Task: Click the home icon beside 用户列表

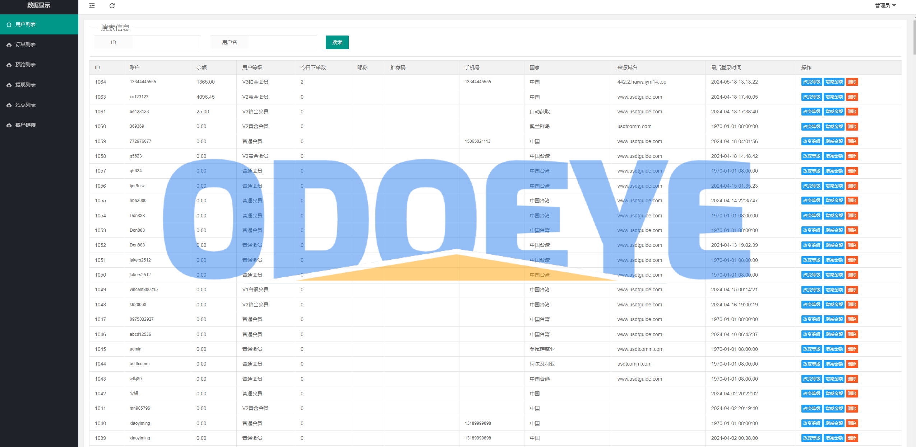Action: [x=9, y=24]
